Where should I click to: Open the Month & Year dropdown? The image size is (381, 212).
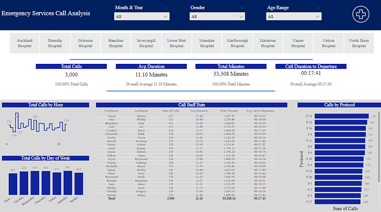coord(142,17)
